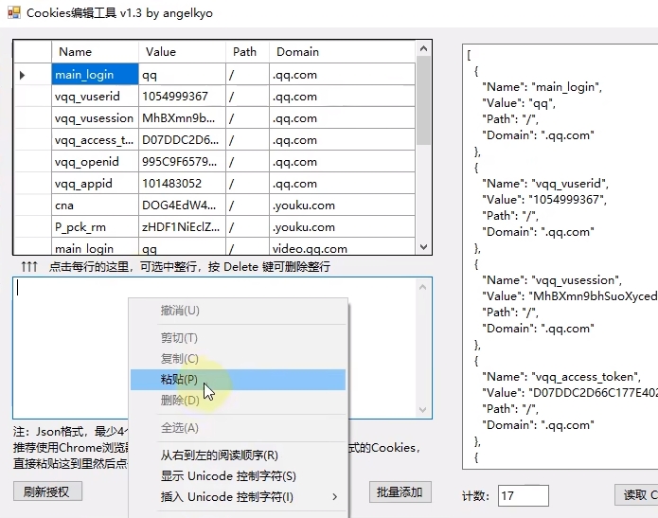Click the 读取 button at bottom right
This screenshot has width=658, height=518.
click(635, 494)
